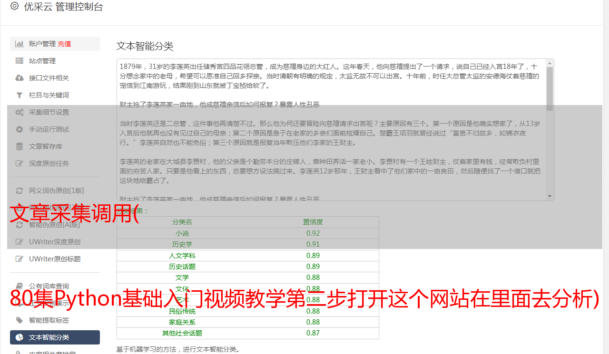Select the 人文学科 category cell

click(182, 256)
